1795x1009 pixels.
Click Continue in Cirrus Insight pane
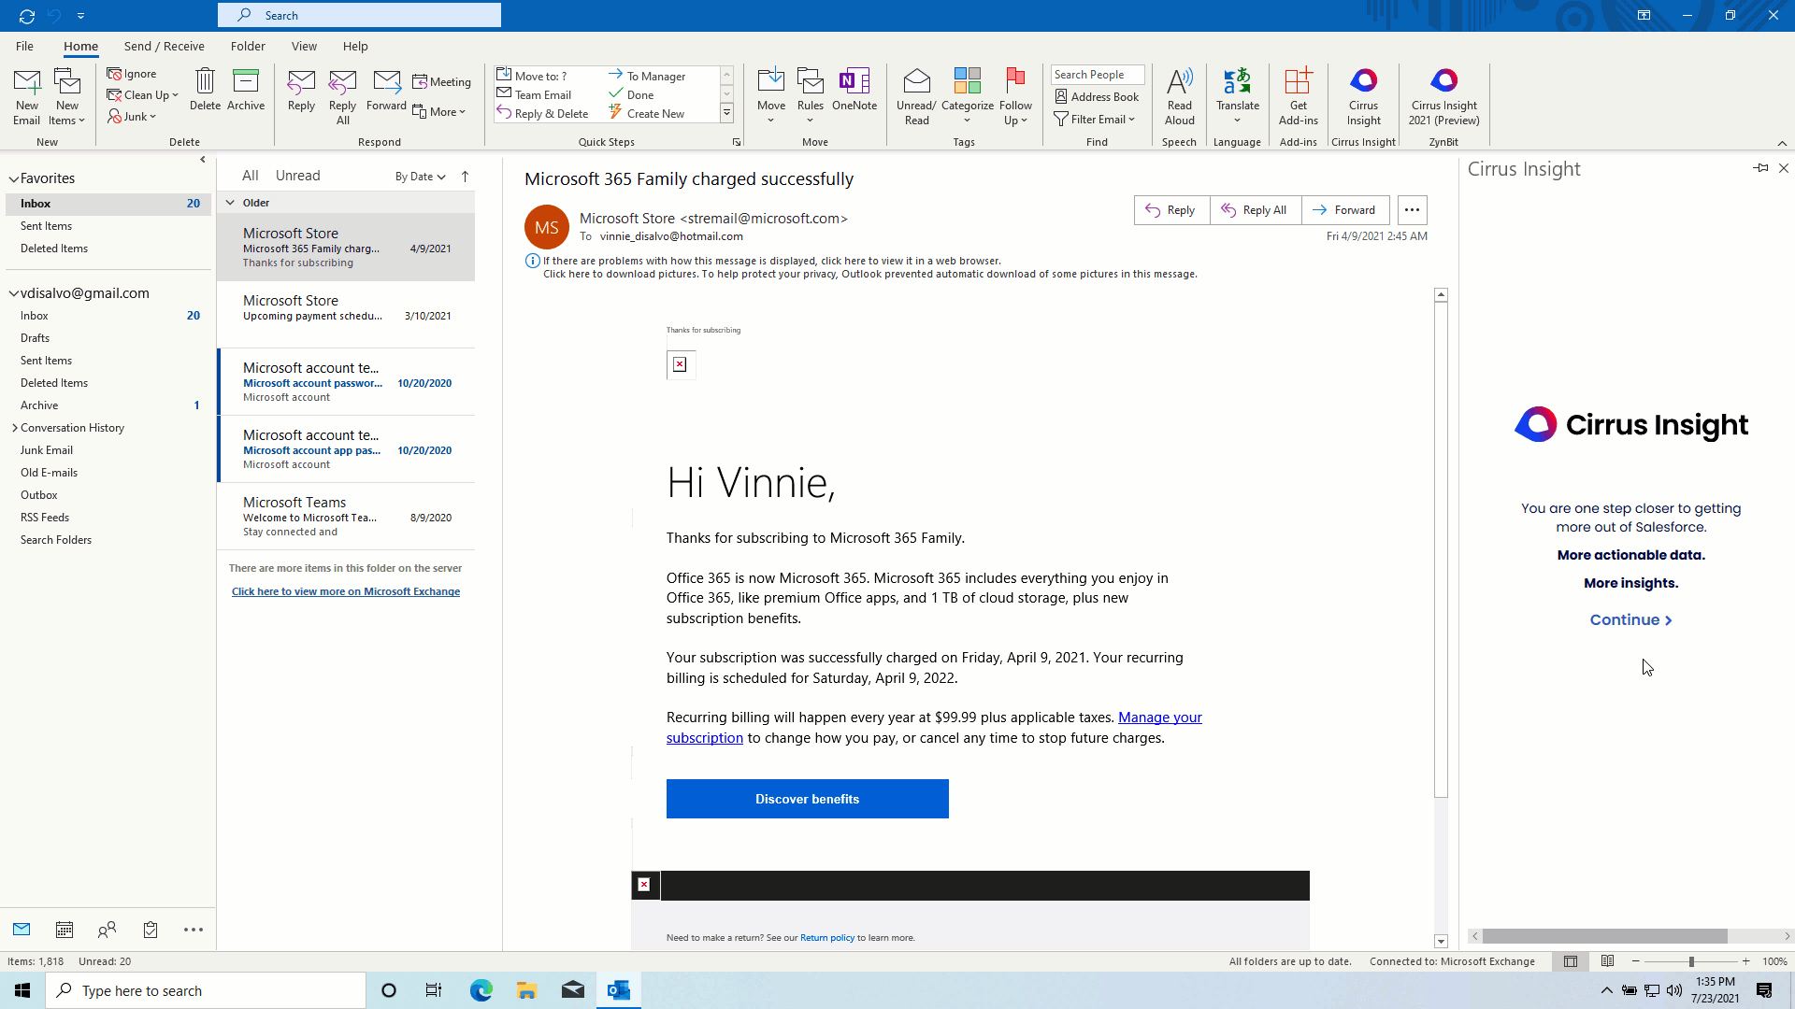tap(1630, 619)
